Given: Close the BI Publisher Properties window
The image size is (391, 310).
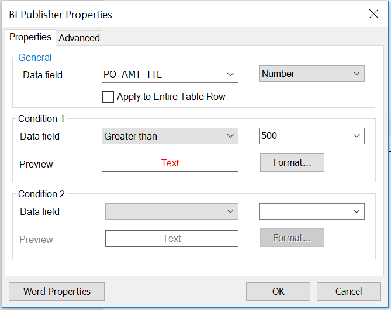Looking at the screenshot, I should [x=373, y=14].
